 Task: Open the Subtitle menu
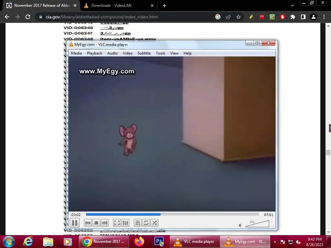coord(144,53)
